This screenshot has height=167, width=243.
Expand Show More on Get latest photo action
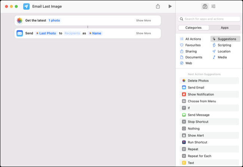pyautogui.click(x=143, y=20)
